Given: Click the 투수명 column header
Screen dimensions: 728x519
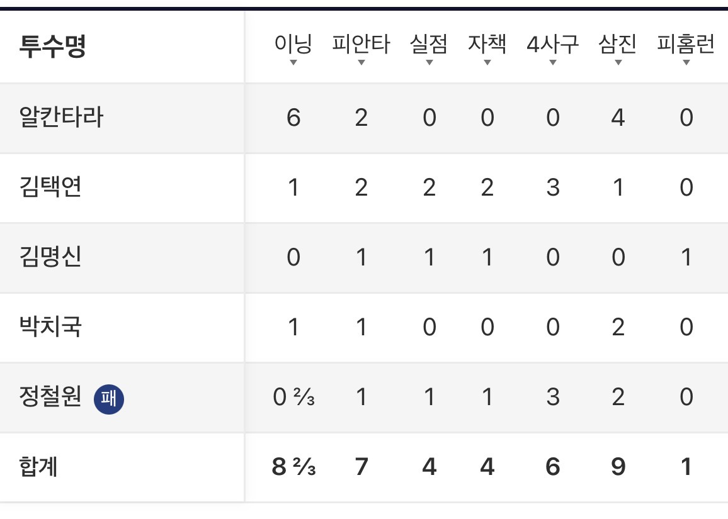Looking at the screenshot, I should (52, 46).
